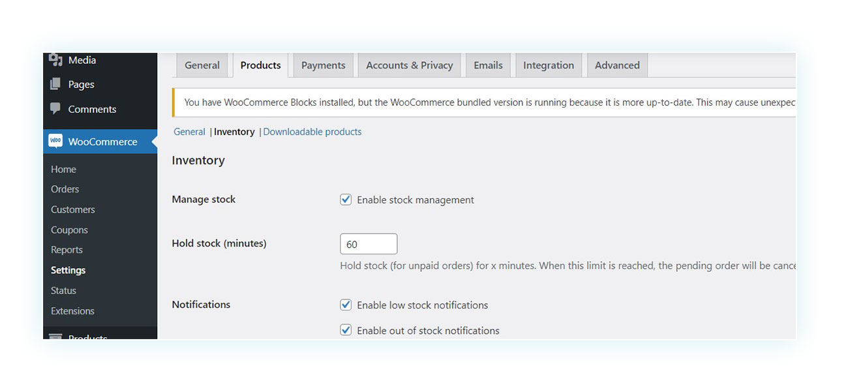The image size is (848, 392).
Task: Switch to Accounts & Privacy tab
Action: (409, 65)
